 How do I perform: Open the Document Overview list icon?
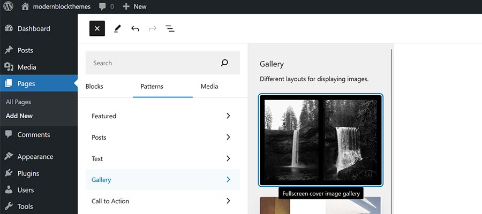(170, 29)
